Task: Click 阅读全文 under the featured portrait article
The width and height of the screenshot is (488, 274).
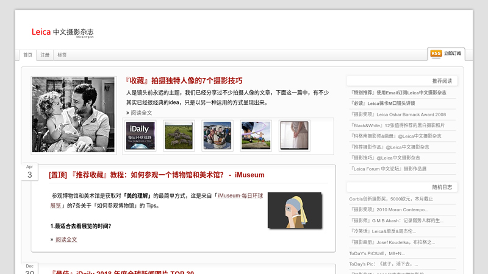Action: 142,113
